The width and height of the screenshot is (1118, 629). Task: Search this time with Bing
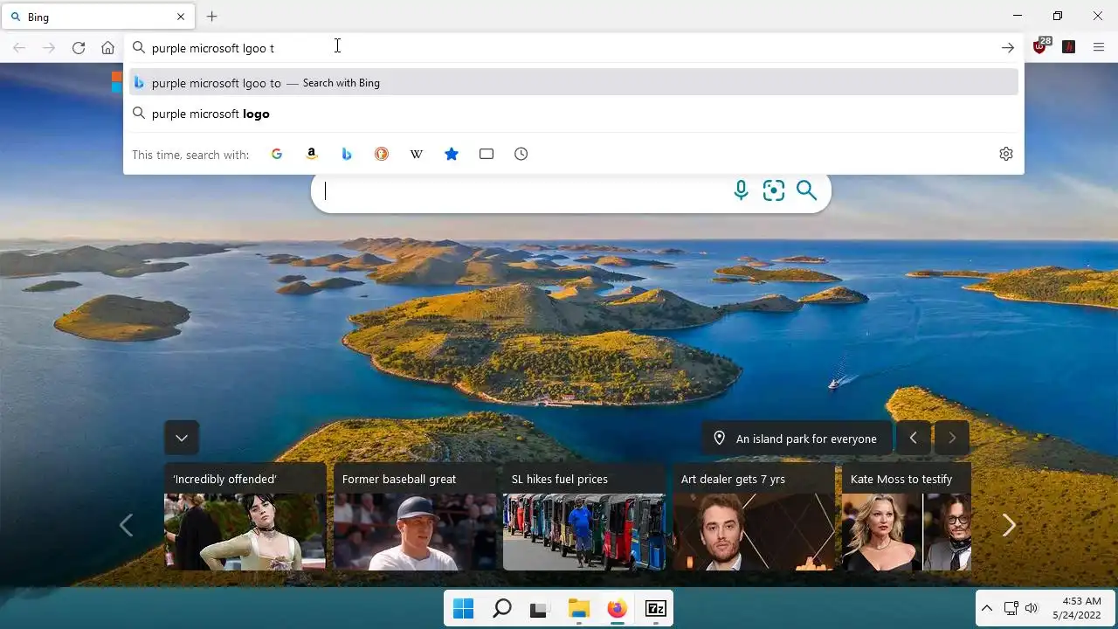click(347, 154)
